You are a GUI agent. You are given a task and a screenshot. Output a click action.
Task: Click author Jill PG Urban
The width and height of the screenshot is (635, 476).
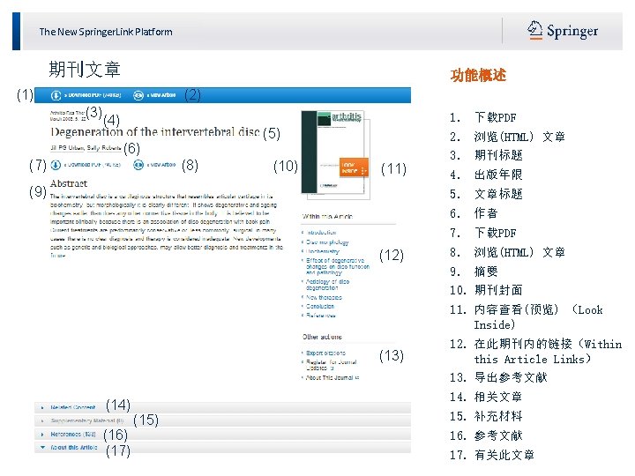tap(67, 148)
